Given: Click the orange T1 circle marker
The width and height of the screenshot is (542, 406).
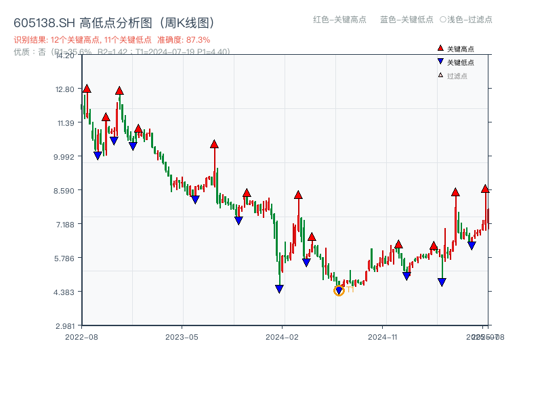Looking at the screenshot, I should 339,290.
